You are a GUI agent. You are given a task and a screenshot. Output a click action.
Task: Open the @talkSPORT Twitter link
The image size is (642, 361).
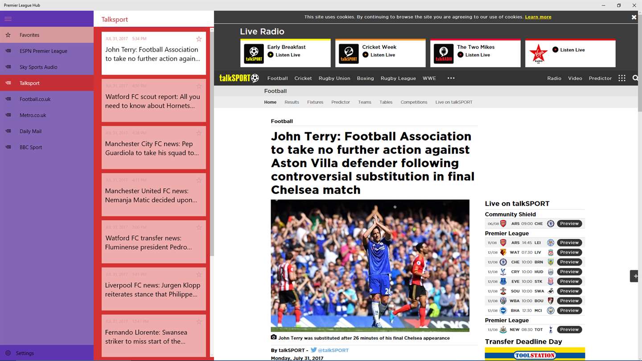pyautogui.click(x=329, y=350)
